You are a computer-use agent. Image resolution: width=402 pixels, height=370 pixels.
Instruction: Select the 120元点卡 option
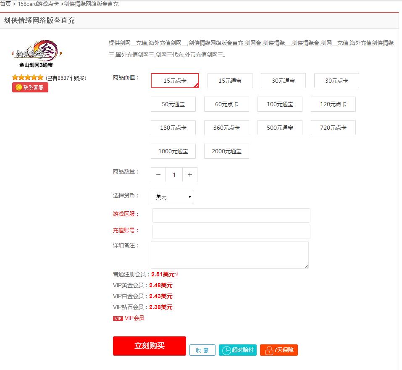(333, 104)
